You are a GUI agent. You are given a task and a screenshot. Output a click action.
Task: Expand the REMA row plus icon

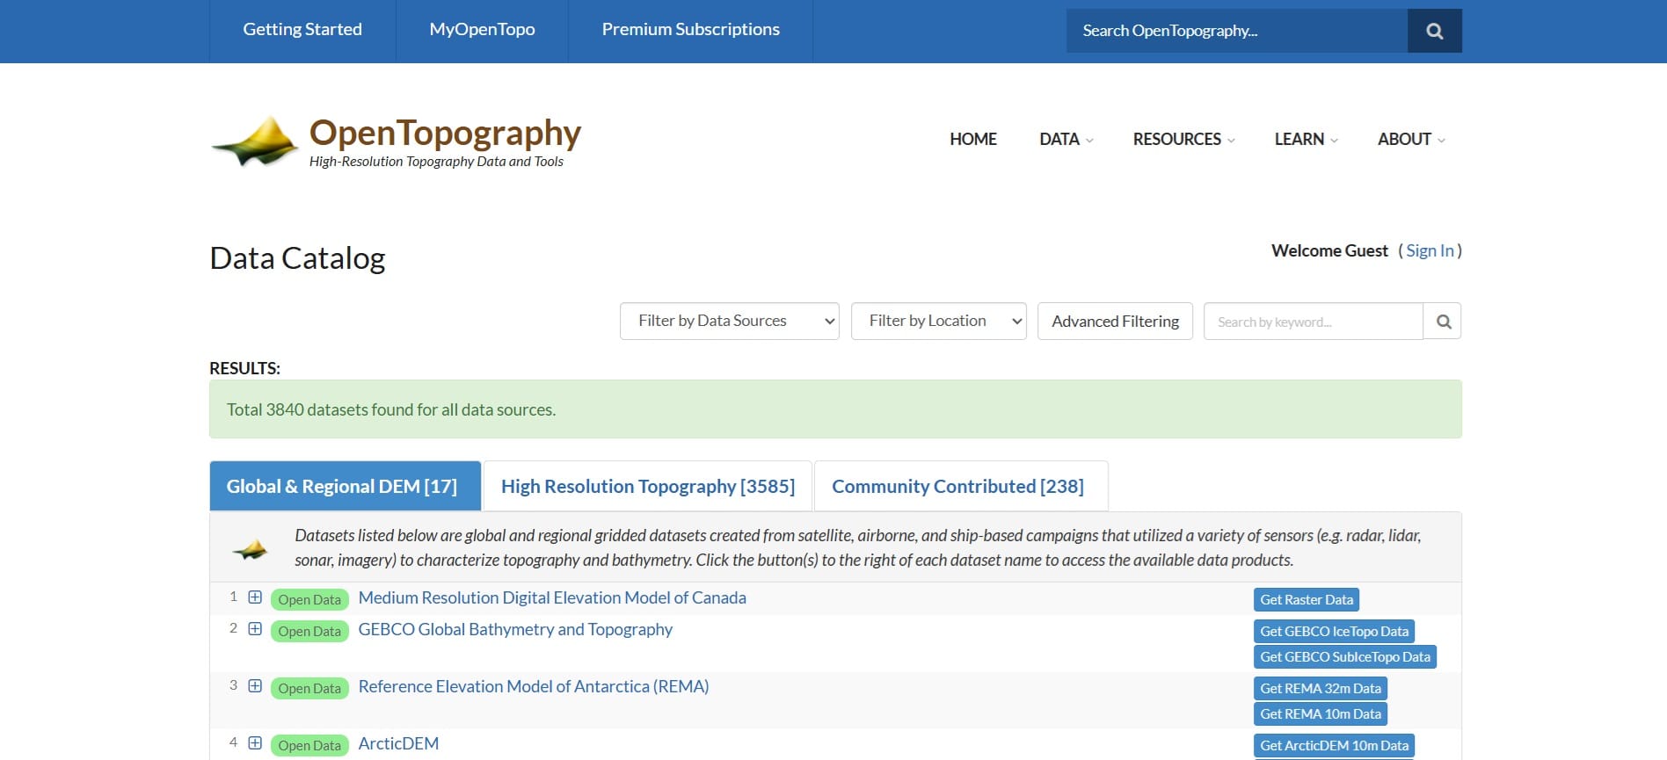click(255, 686)
